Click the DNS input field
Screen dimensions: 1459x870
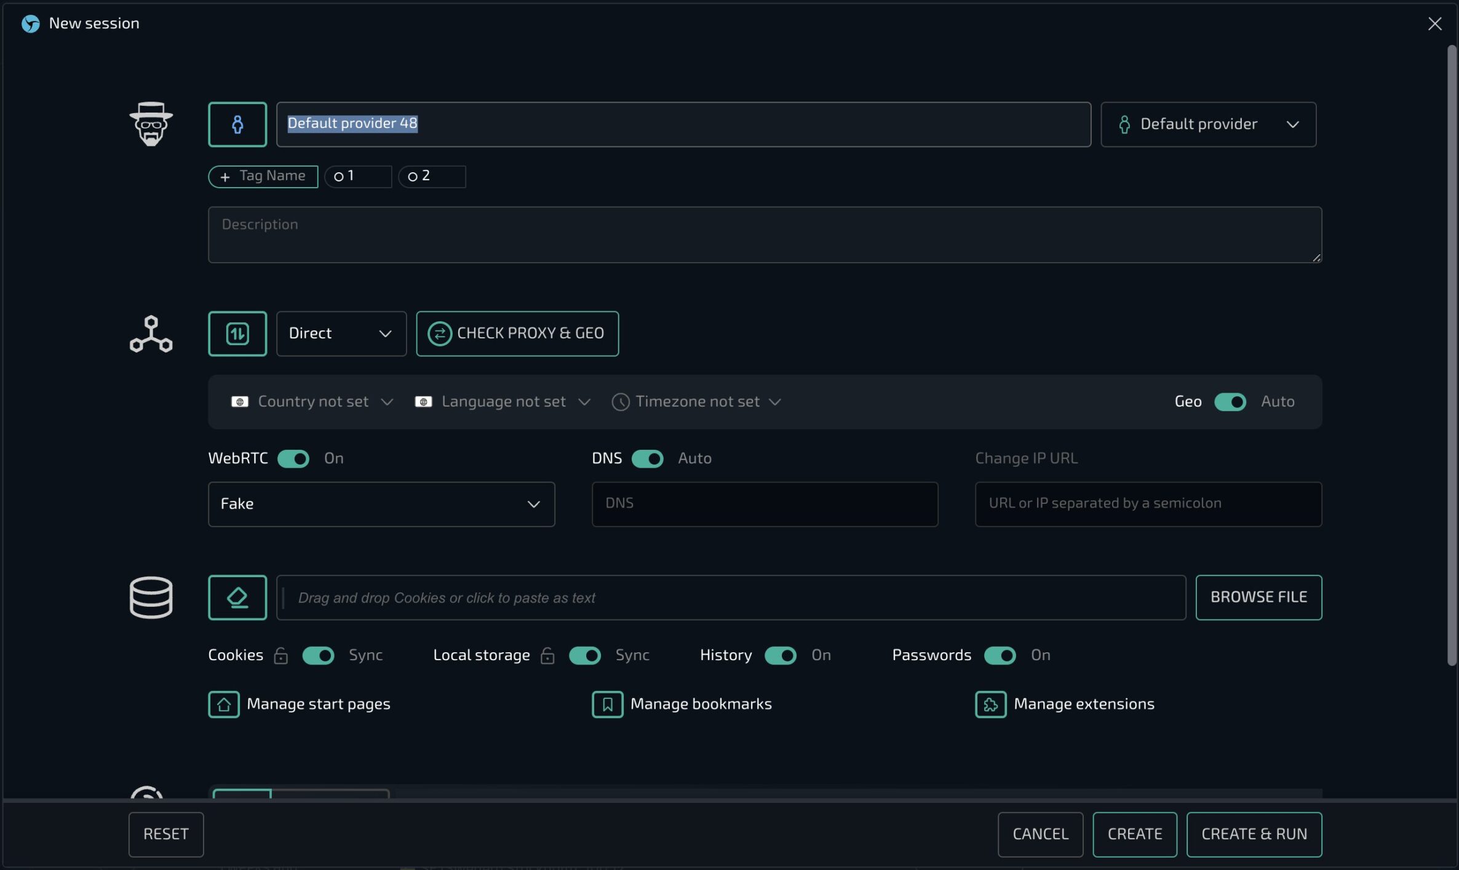[765, 504]
